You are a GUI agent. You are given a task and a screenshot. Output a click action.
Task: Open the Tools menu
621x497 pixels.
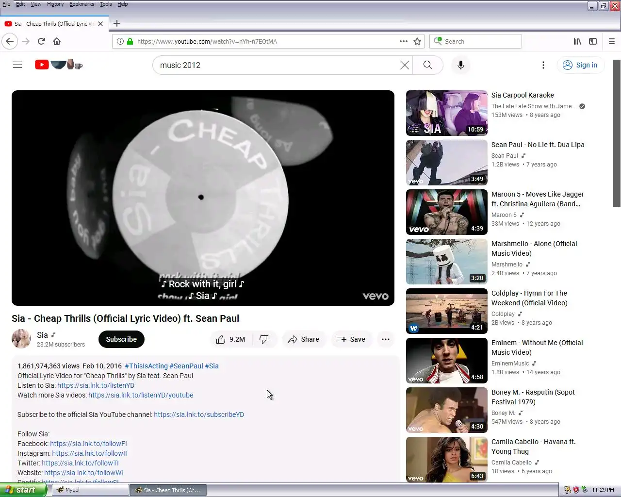click(x=106, y=4)
